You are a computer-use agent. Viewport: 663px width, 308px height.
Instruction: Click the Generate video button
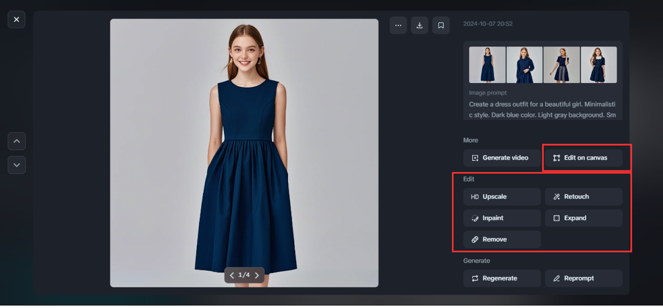click(502, 158)
